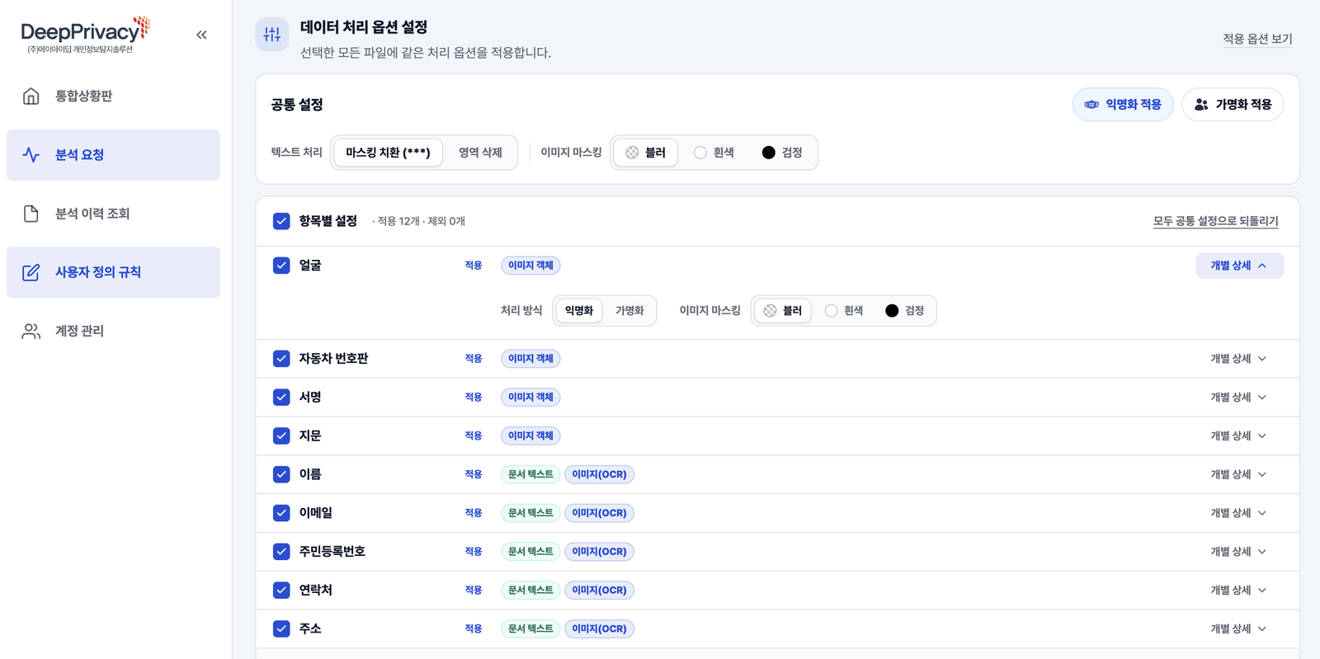
Task: Expand 개별 상세 for 이메일
Action: 1239,513
